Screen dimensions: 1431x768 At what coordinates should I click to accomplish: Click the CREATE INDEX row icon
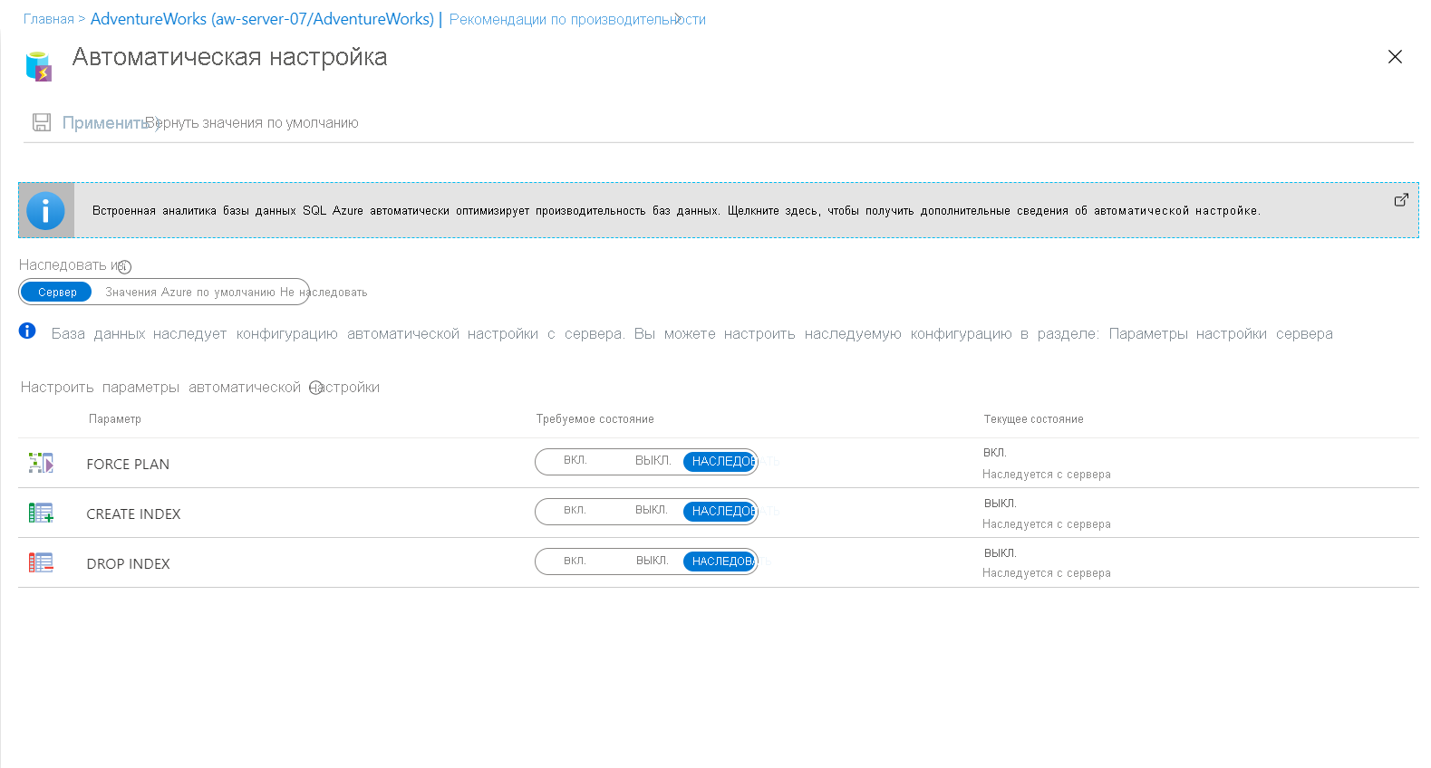click(41, 513)
